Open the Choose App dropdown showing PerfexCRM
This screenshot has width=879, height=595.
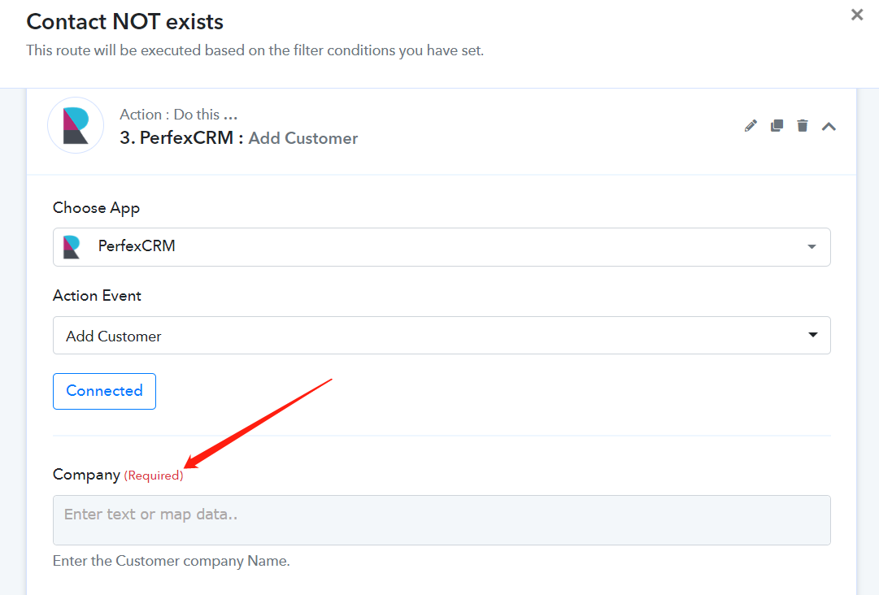[442, 247]
